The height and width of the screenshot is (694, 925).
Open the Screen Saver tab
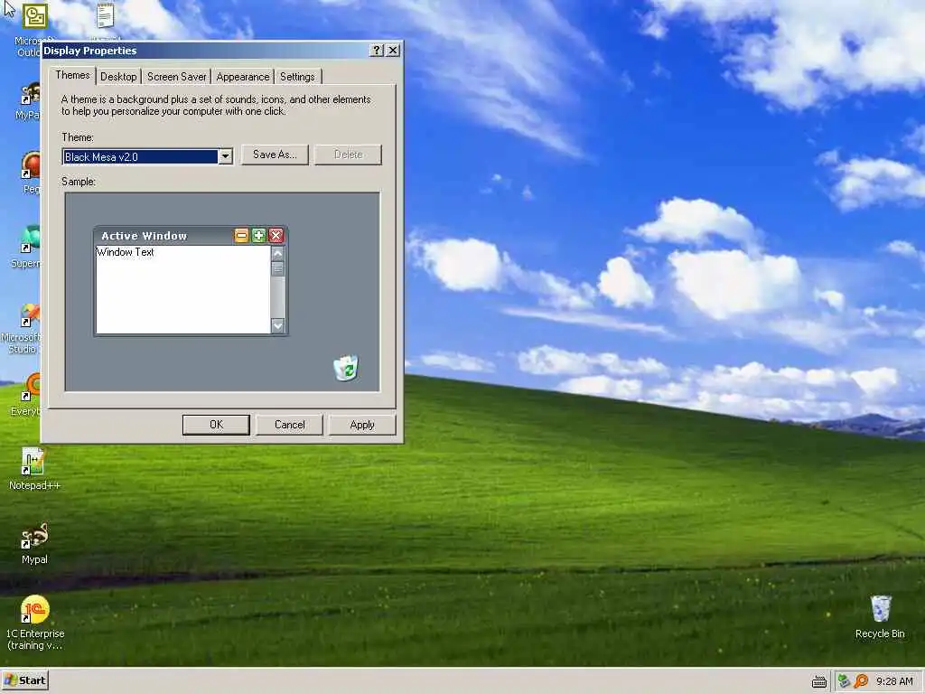[176, 77]
